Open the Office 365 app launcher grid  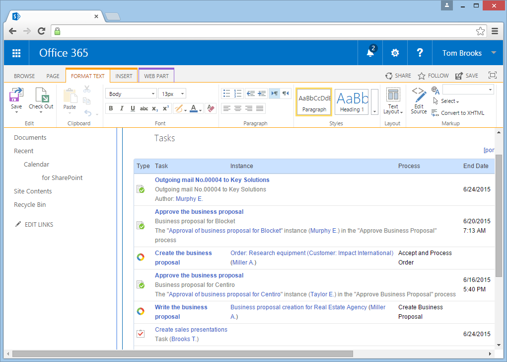[16, 53]
